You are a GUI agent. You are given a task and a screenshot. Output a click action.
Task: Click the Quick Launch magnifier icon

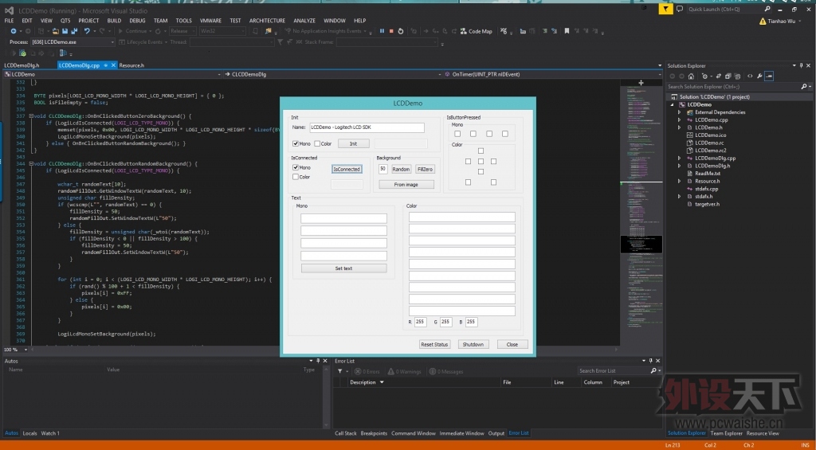[x=767, y=9]
